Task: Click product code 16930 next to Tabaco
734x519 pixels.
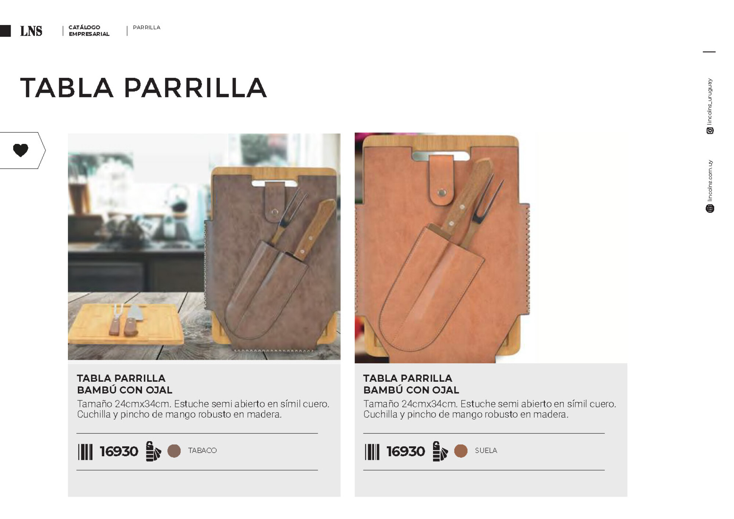Action: (119, 451)
